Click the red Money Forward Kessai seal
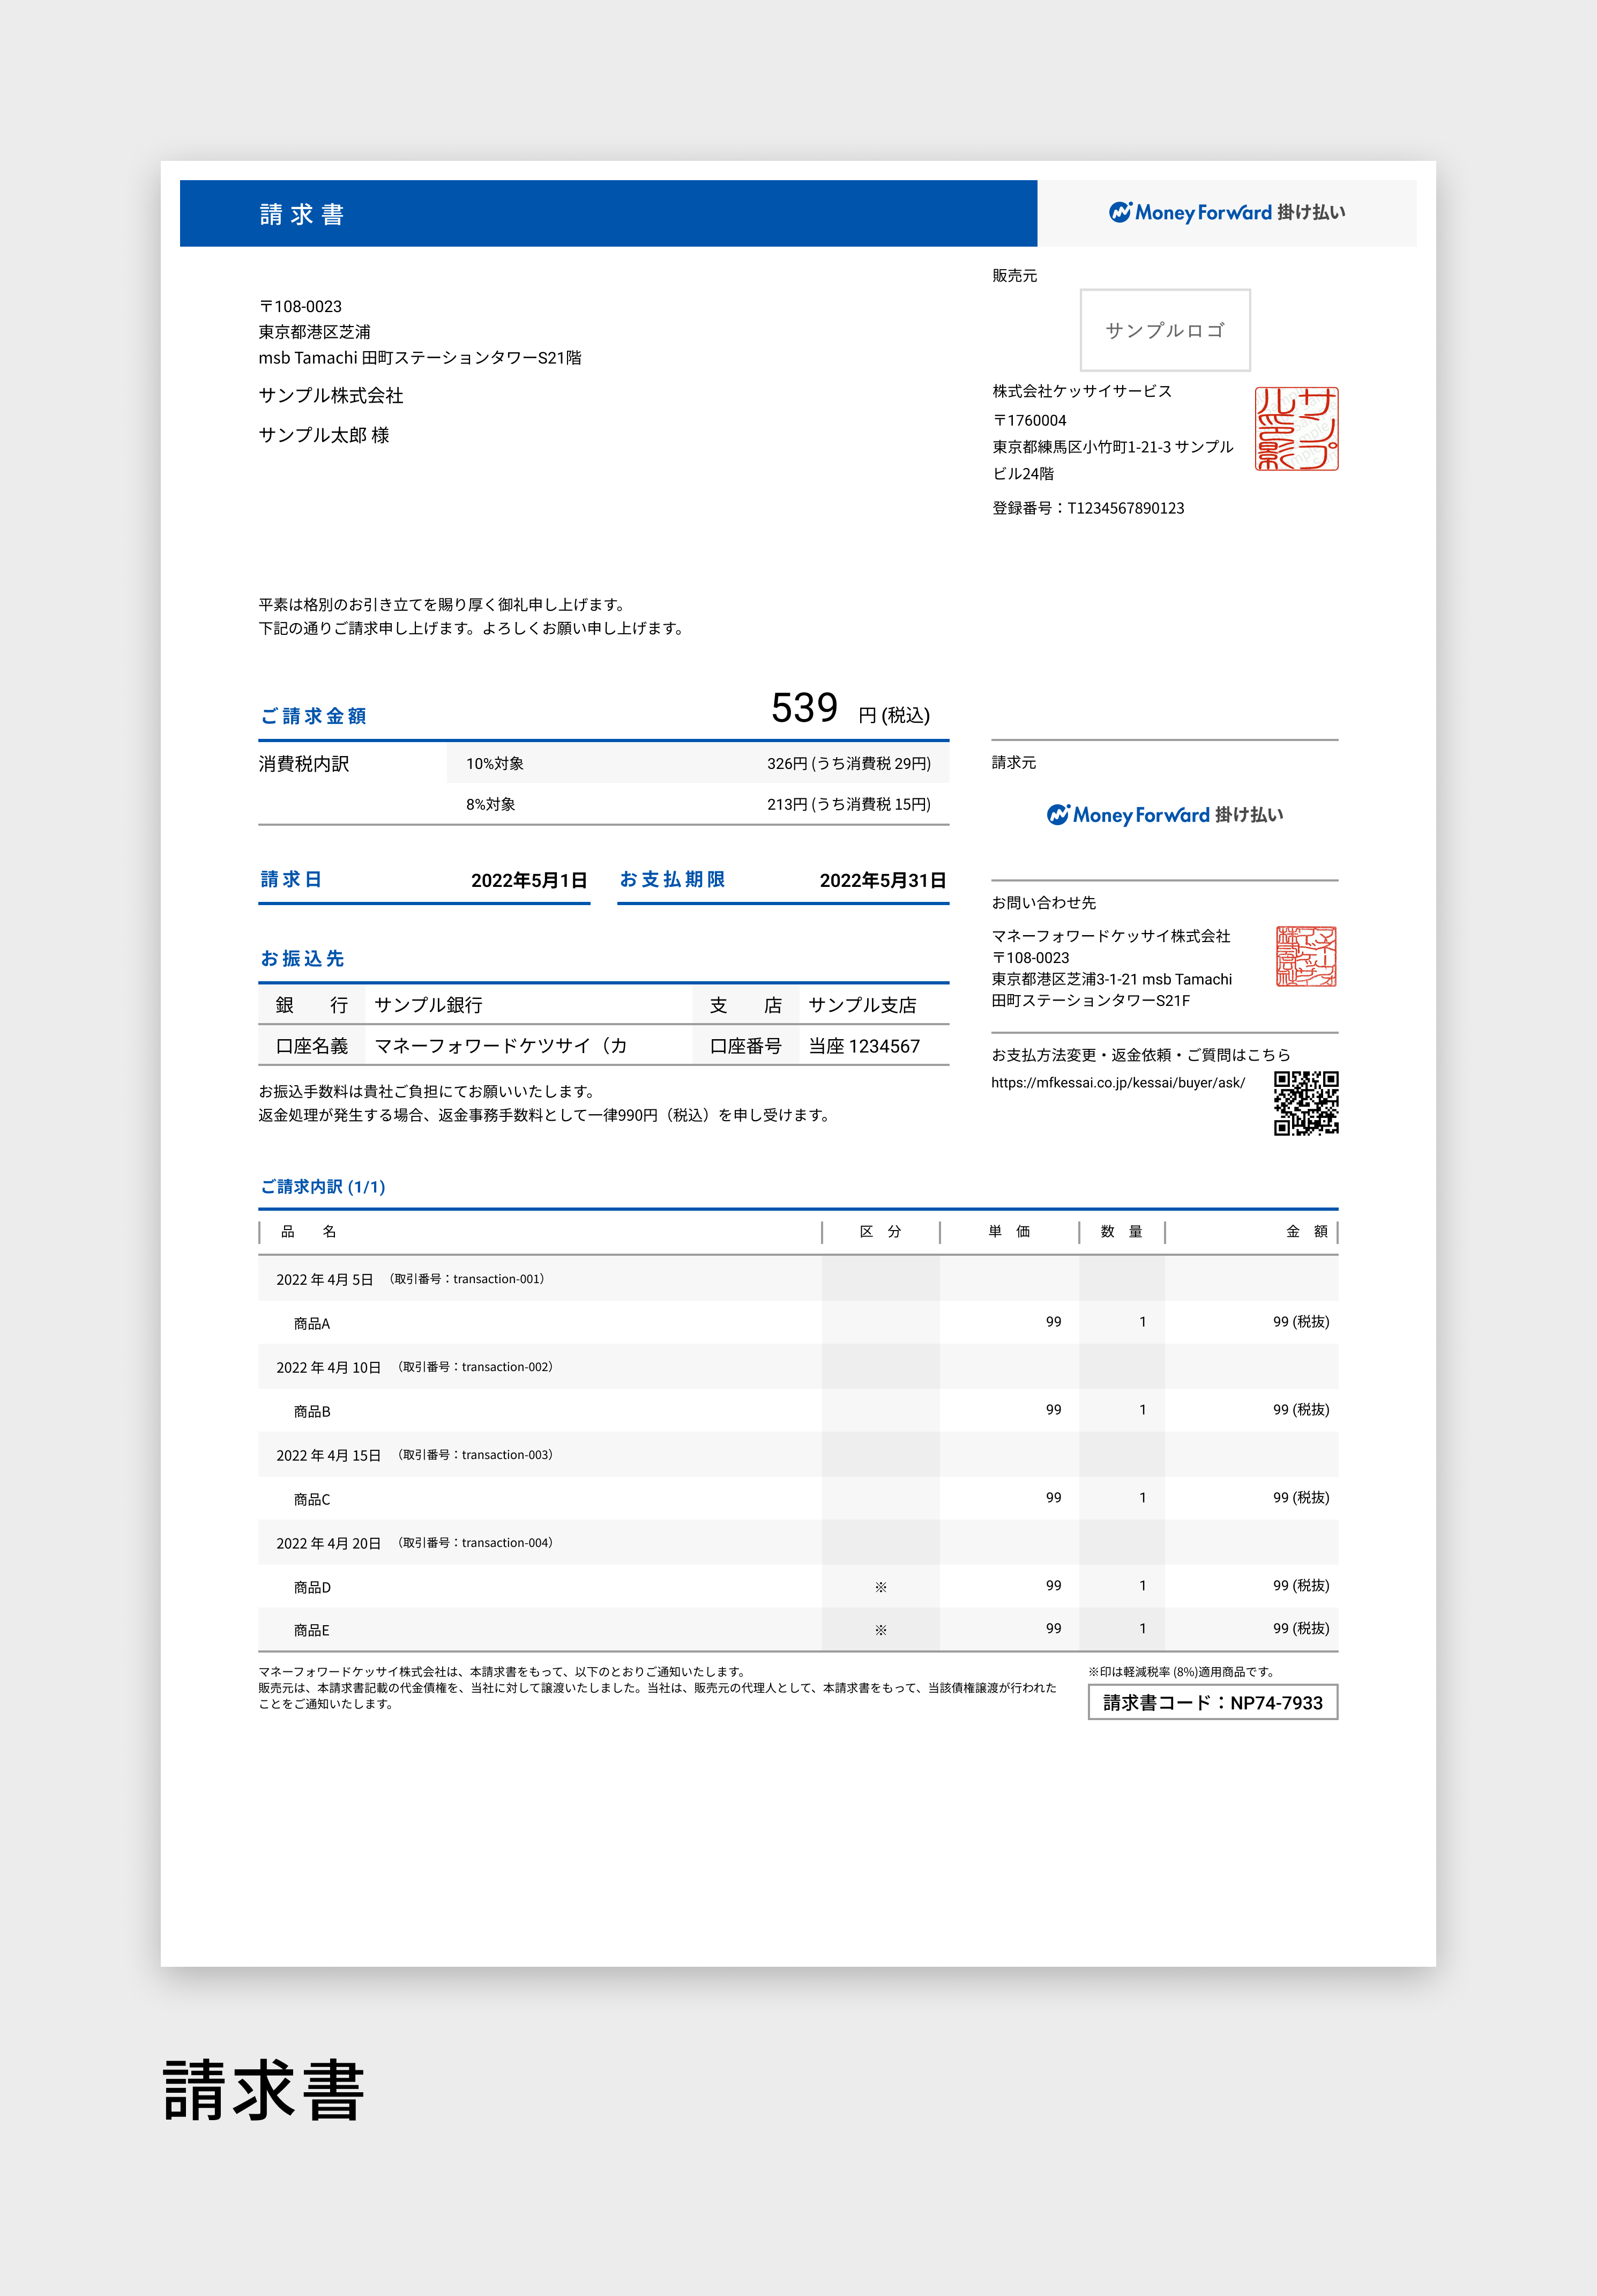This screenshot has width=1597, height=2296. 1306,957
